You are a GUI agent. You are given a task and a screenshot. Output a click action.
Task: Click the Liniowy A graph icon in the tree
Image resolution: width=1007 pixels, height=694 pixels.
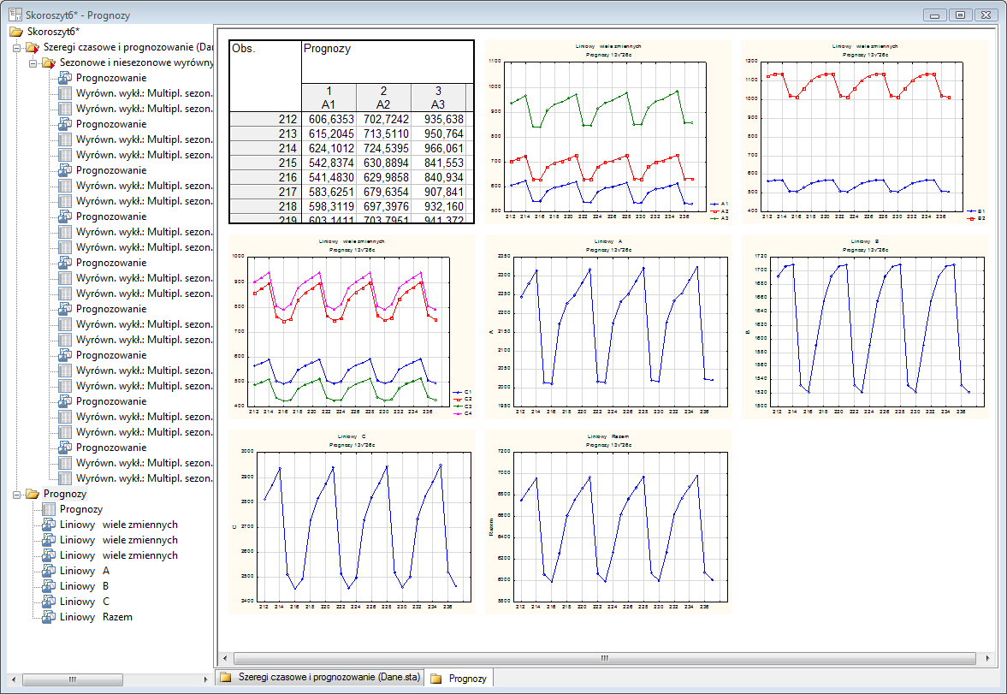coord(49,571)
